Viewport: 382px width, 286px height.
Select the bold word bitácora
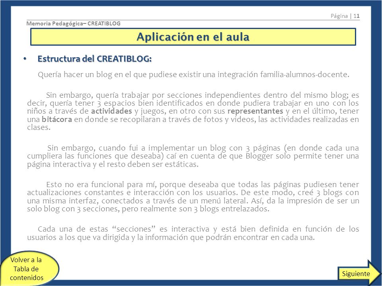coord(57,120)
